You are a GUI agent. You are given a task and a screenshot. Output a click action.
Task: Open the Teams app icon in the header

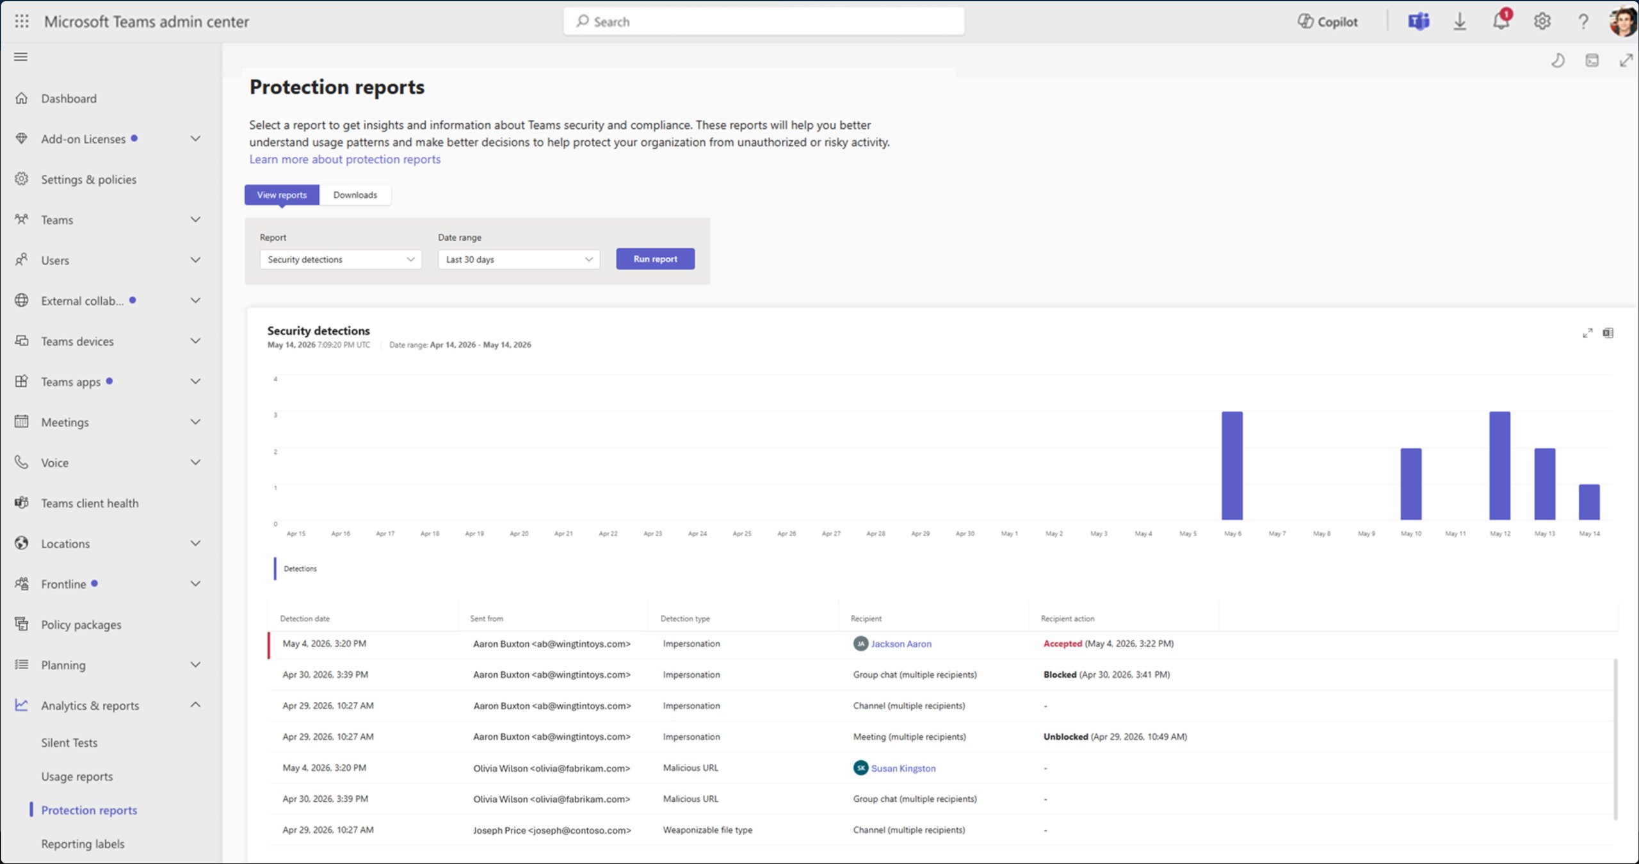[x=1418, y=22]
